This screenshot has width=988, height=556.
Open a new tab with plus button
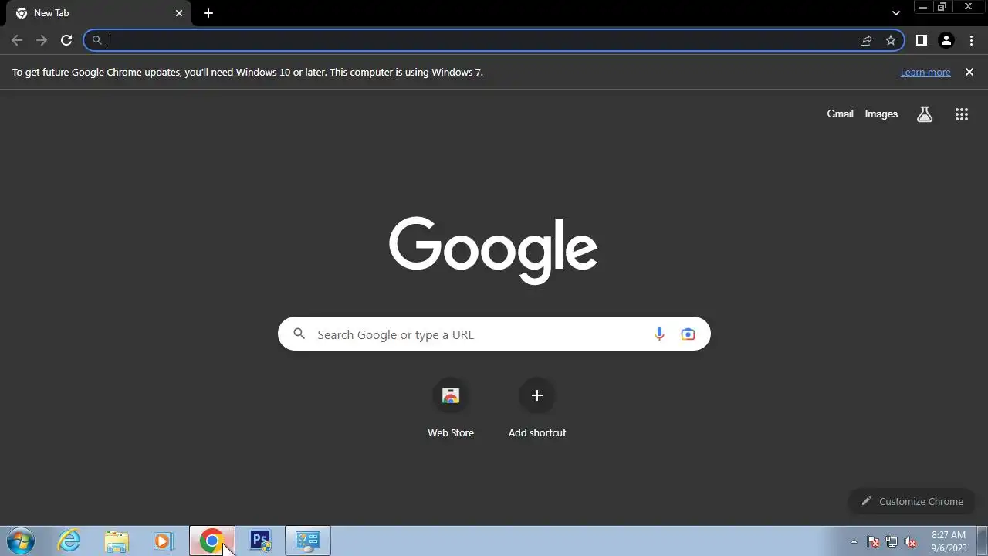click(208, 13)
